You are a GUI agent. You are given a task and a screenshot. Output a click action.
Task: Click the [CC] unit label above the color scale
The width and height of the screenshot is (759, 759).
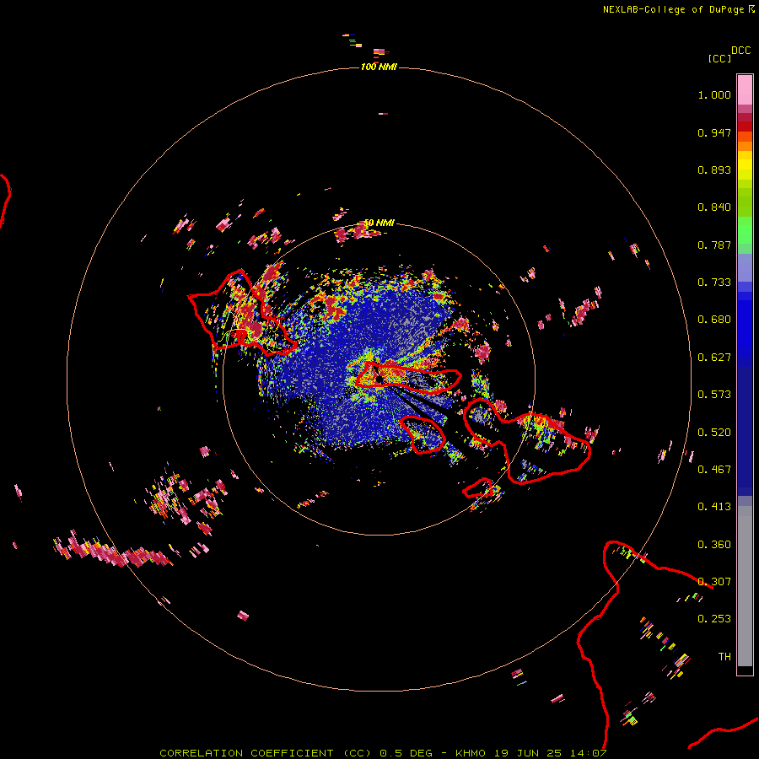click(x=719, y=58)
